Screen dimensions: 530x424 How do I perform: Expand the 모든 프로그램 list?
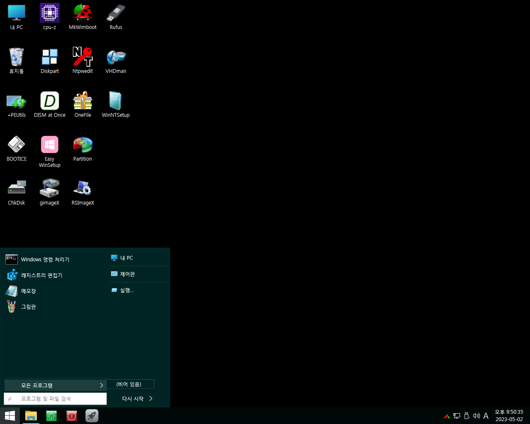point(55,385)
